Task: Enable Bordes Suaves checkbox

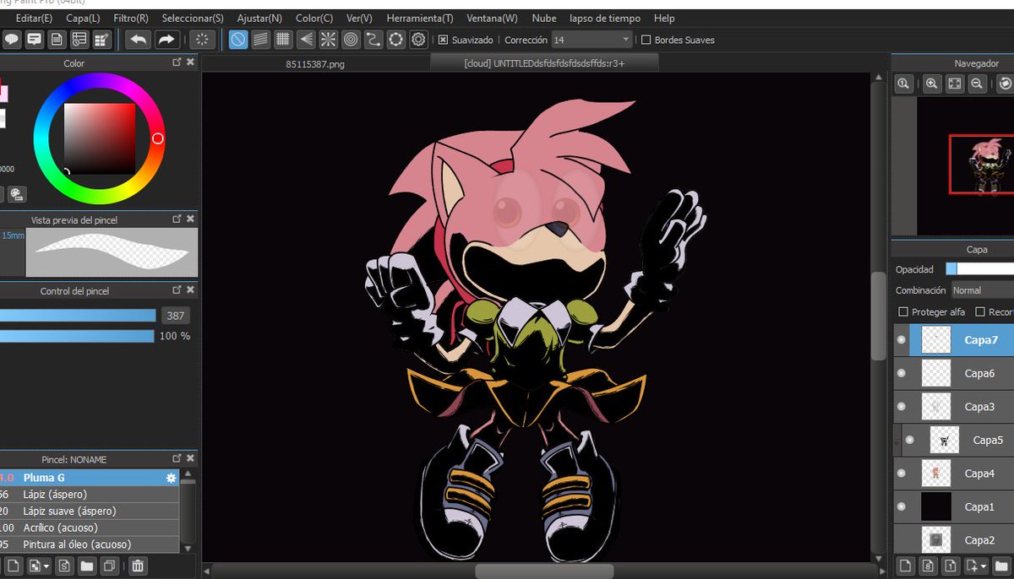Action: click(646, 40)
